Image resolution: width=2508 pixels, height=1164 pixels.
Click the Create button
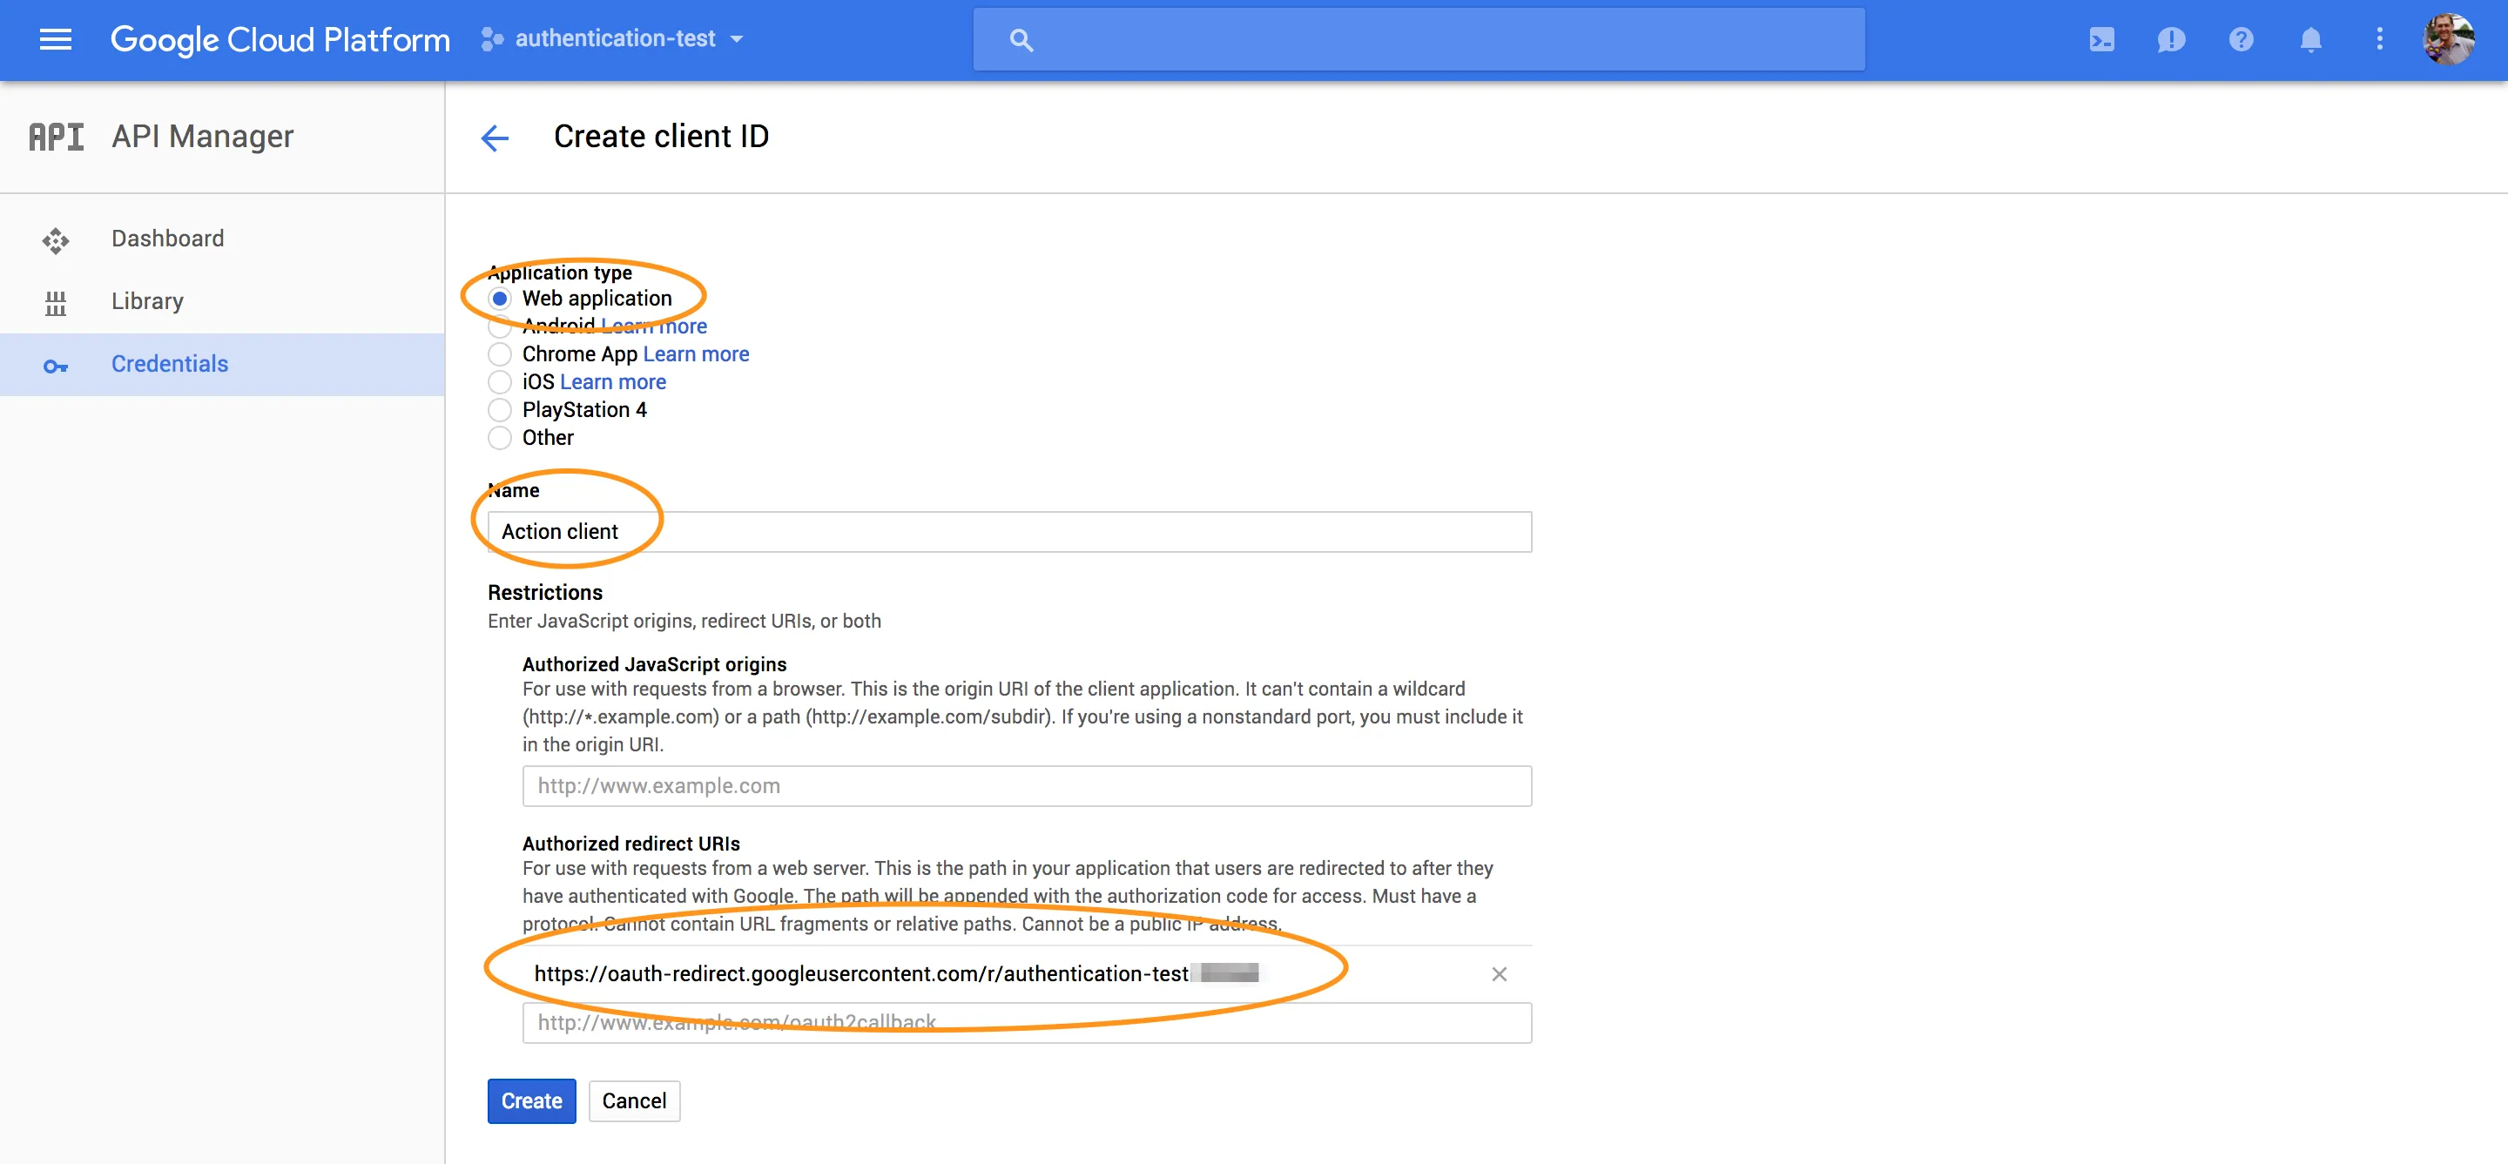point(530,1100)
